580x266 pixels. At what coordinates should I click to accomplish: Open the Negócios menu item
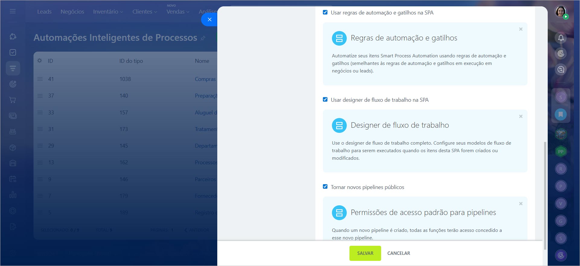[72, 12]
